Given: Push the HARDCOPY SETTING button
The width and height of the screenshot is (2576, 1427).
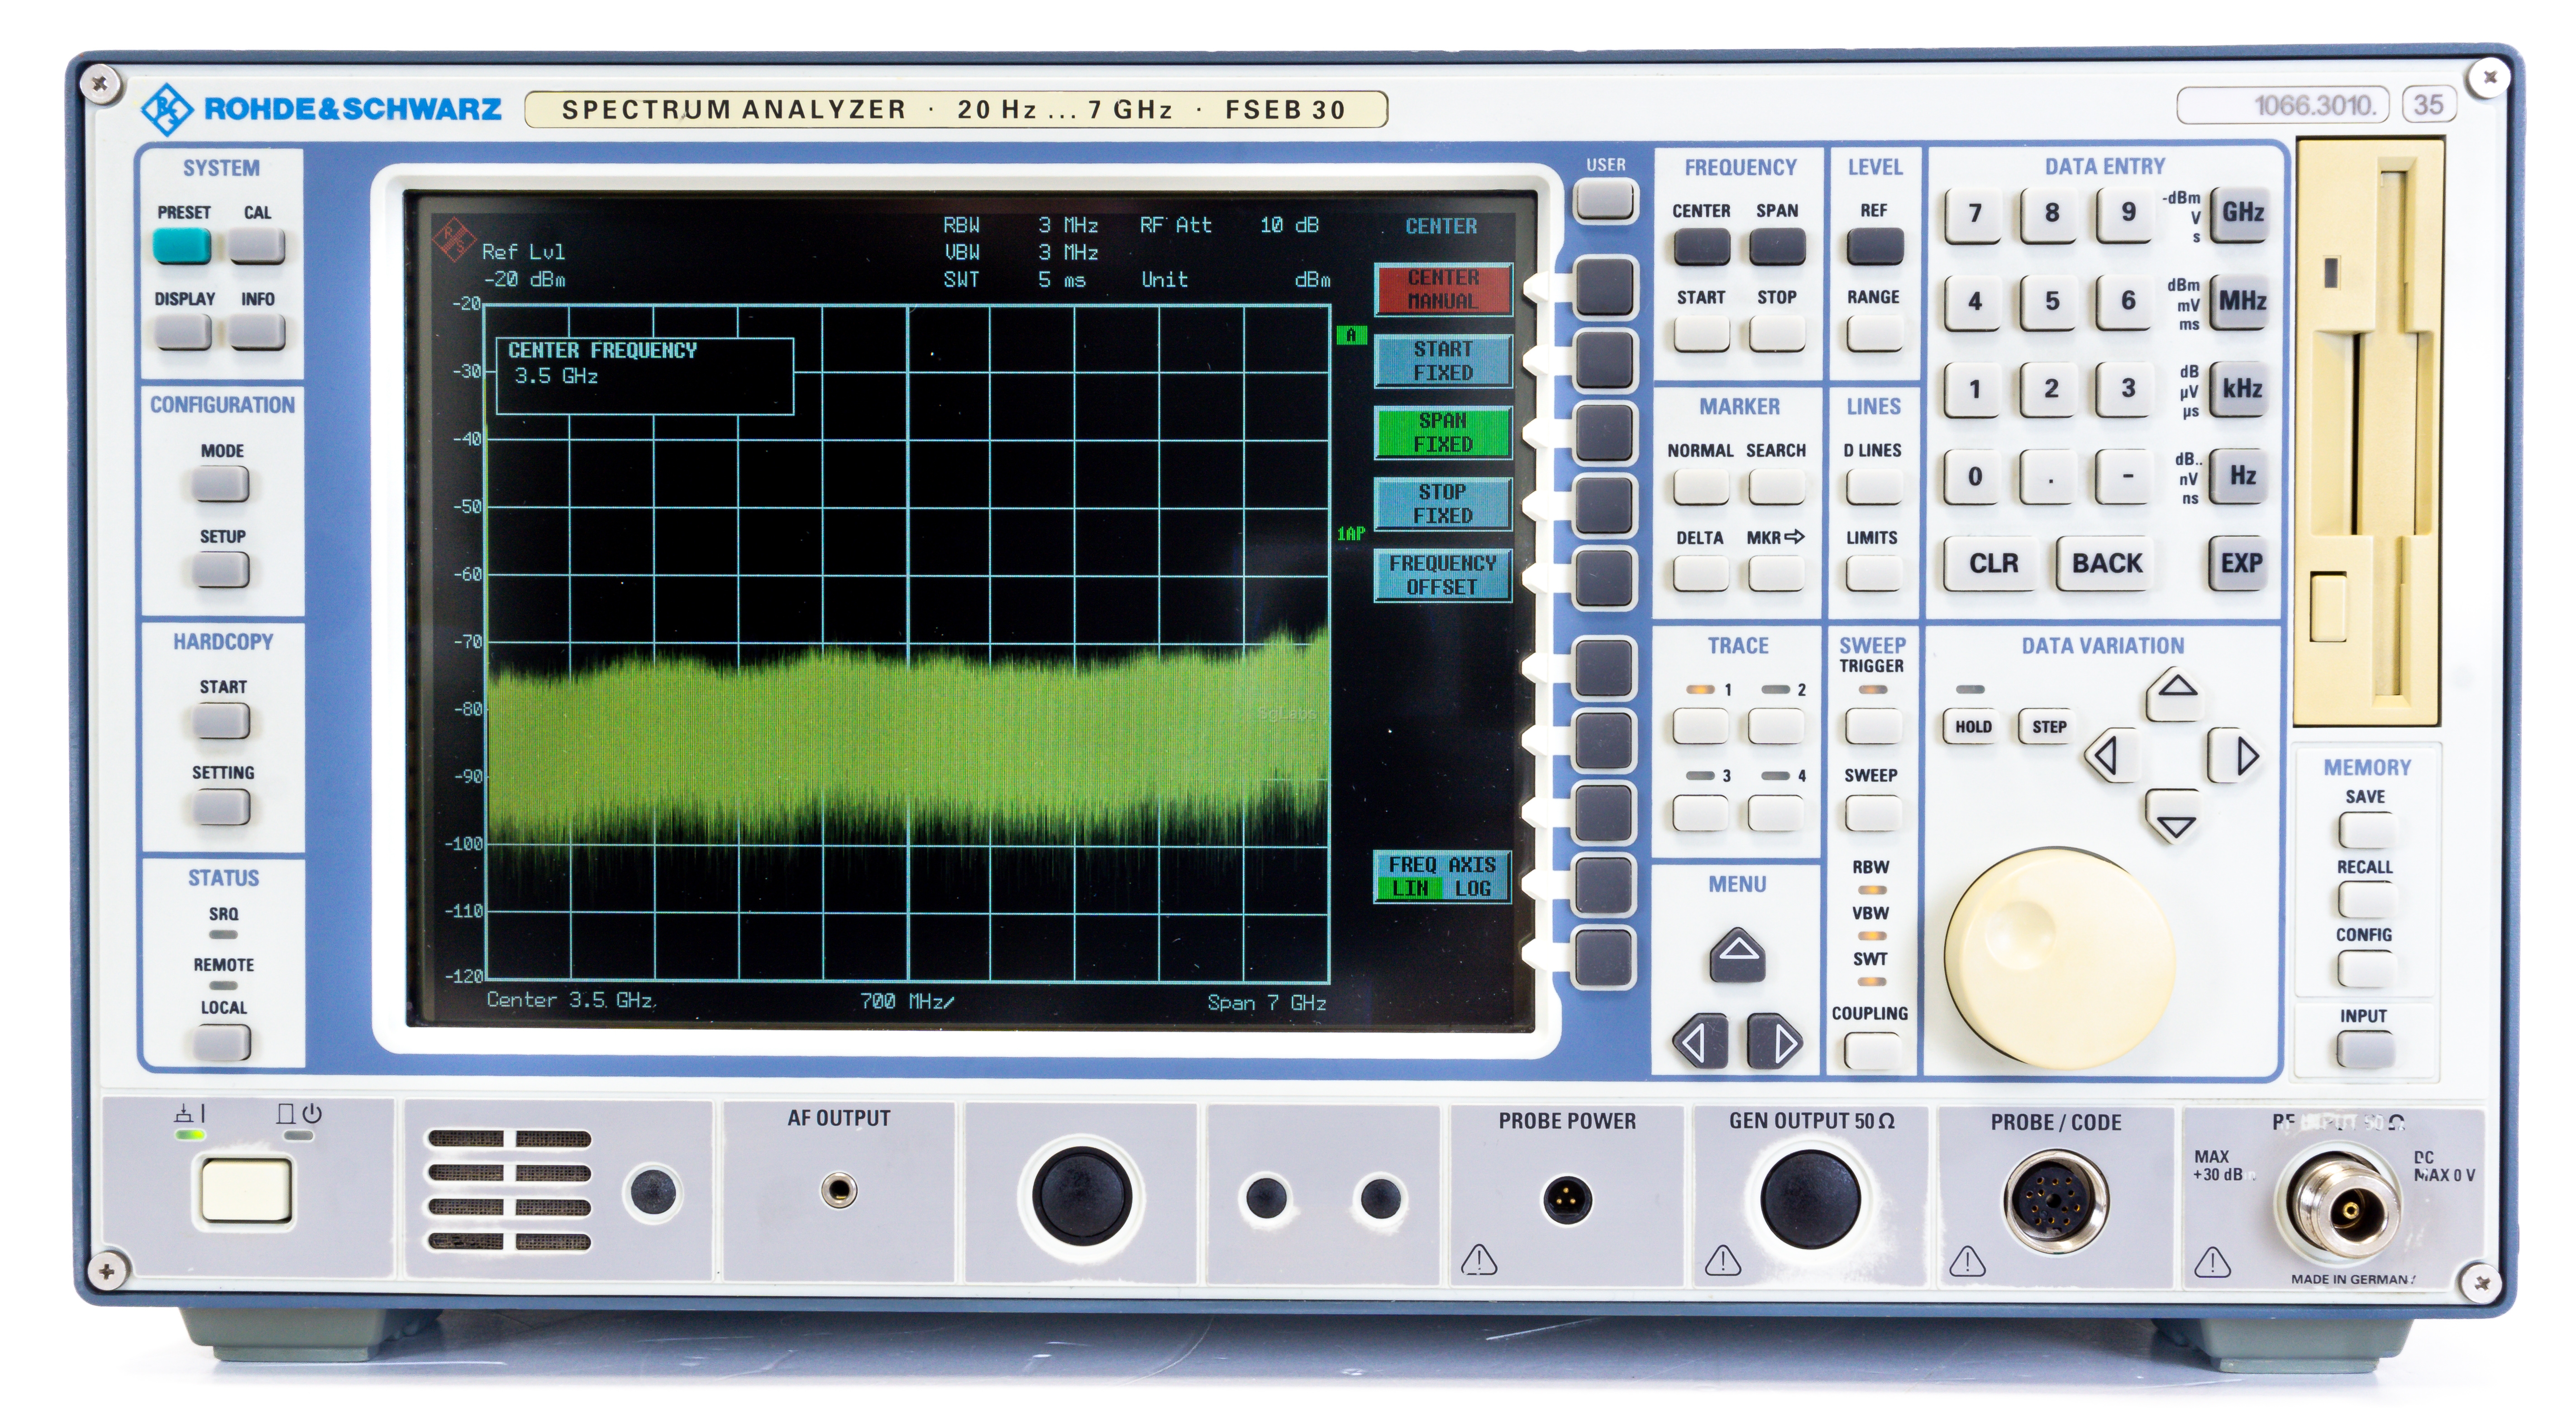Looking at the screenshot, I should coord(221,807).
